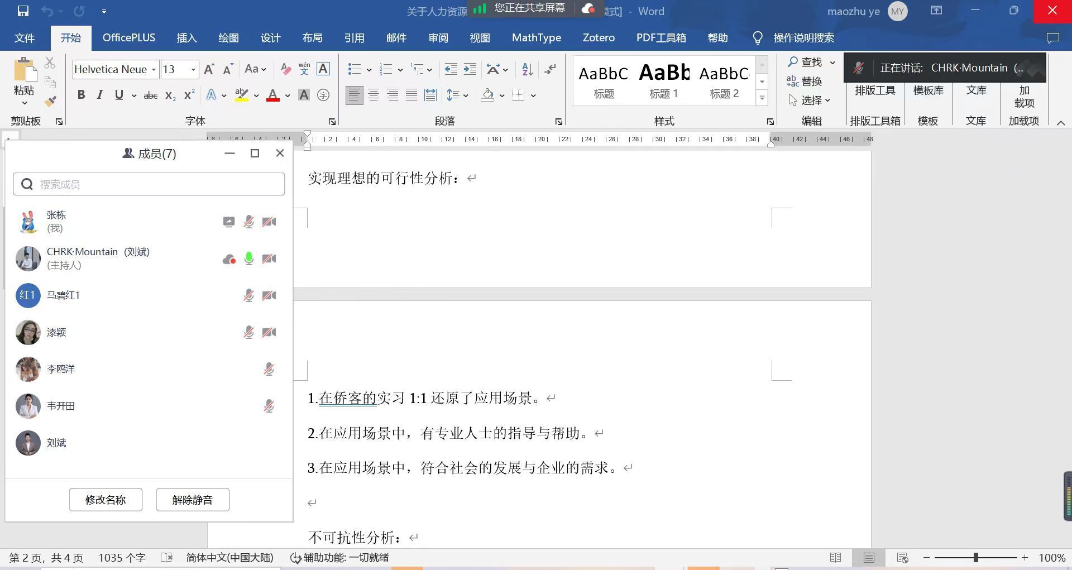Toggle 马碧红1's muted microphone icon

(x=249, y=295)
